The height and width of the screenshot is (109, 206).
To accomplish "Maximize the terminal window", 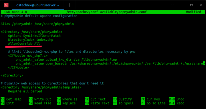I will [191, 5].
